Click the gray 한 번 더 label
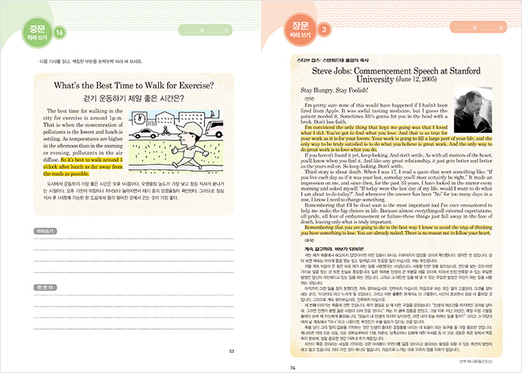The image size is (522, 373). coord(45,287)
